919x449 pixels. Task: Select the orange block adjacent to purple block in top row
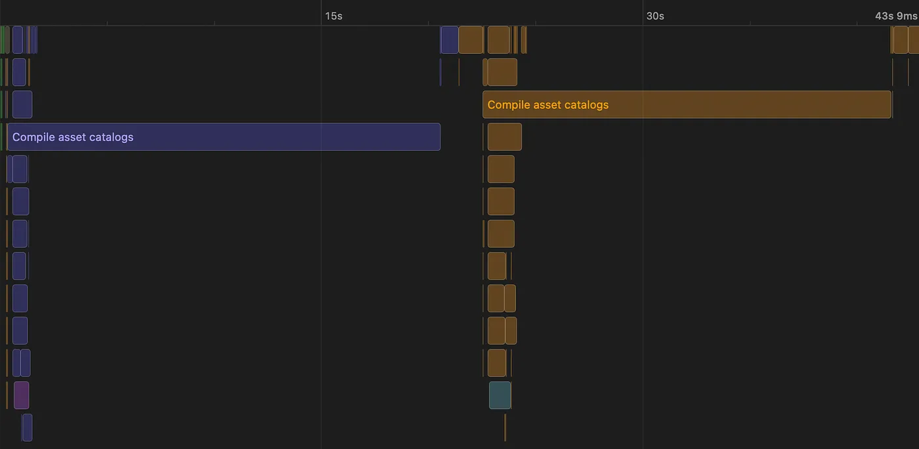point(471,40)
